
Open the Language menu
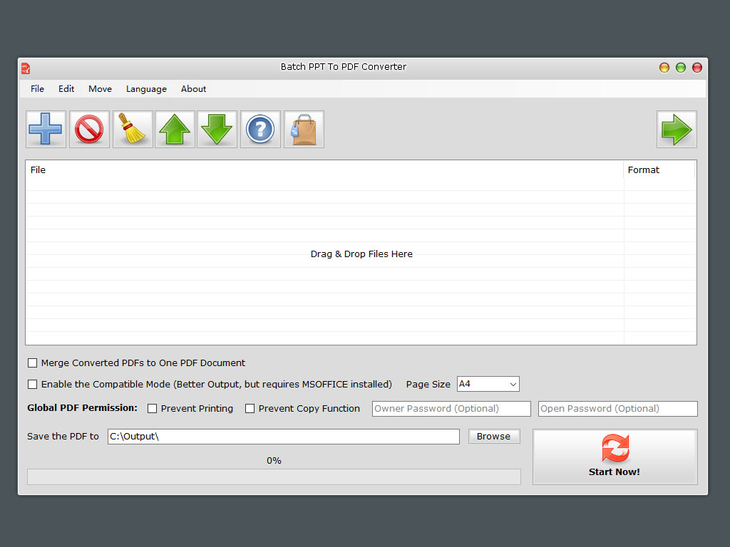point(146,89)
